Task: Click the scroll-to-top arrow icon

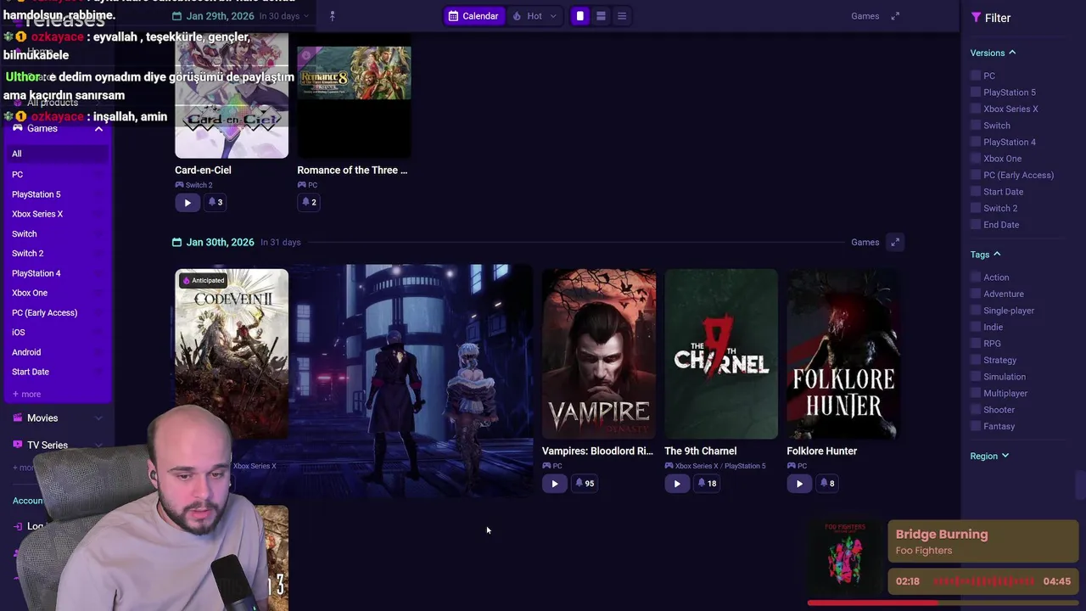Action: pyautogui.click(x=332, y=16)
